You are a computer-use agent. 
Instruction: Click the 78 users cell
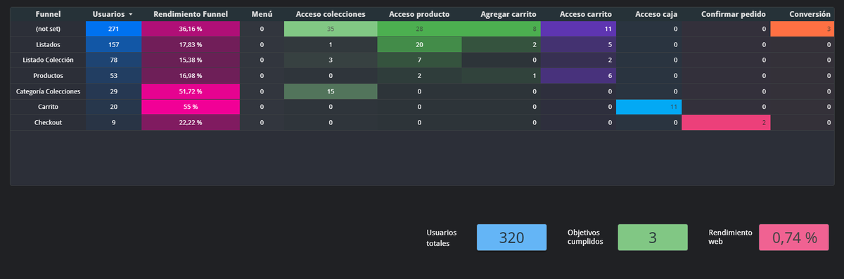point(114,60)
